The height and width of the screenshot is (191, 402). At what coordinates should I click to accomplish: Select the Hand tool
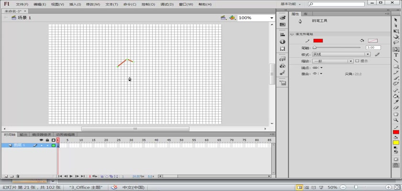[396, 114]
